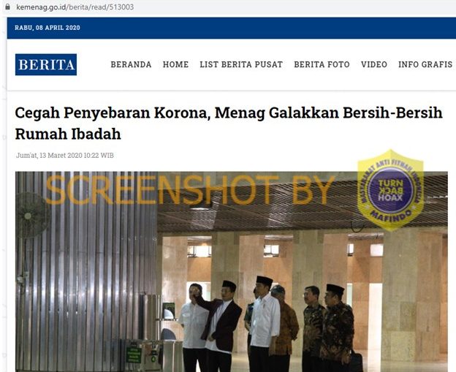This screenshot has width=456, height=372.
Task: Click the BERITA logo
Action: pyautogui.click(x=46, y=64)
